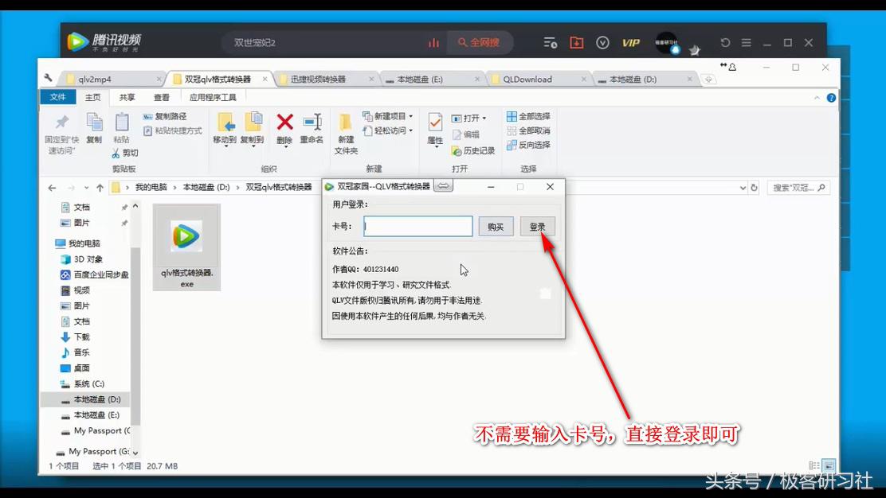Select 音乐 in navigation tree

click(81, 352)
